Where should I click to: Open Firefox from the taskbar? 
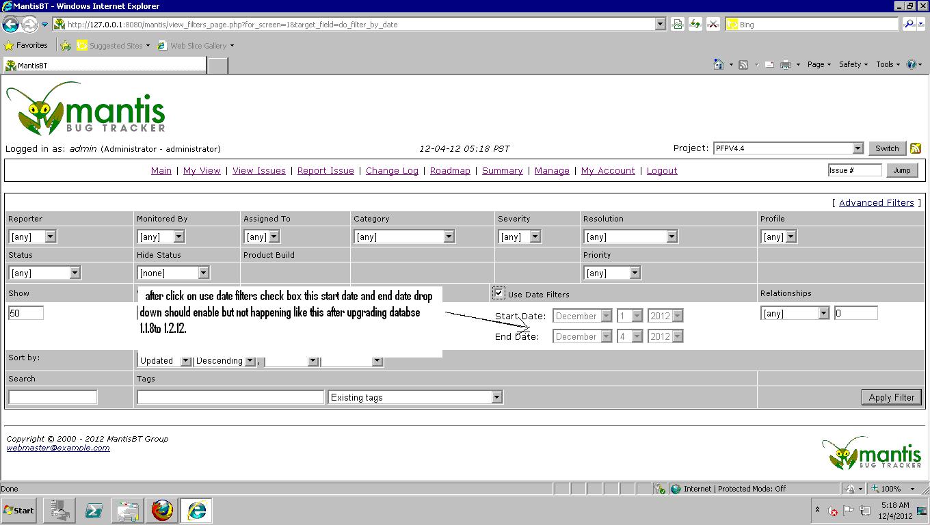[162, 510]
